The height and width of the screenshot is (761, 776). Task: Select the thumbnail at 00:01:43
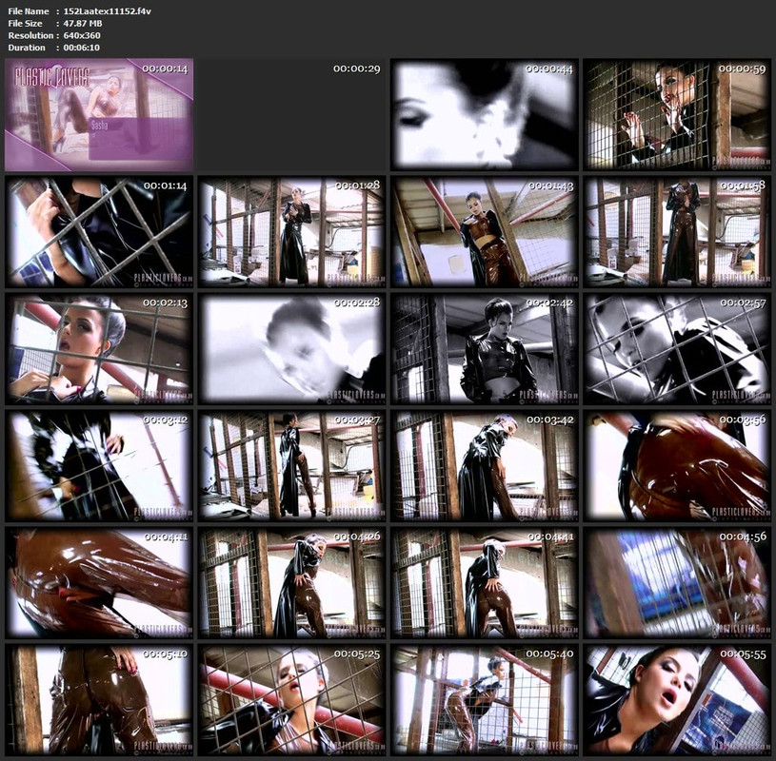484,232
